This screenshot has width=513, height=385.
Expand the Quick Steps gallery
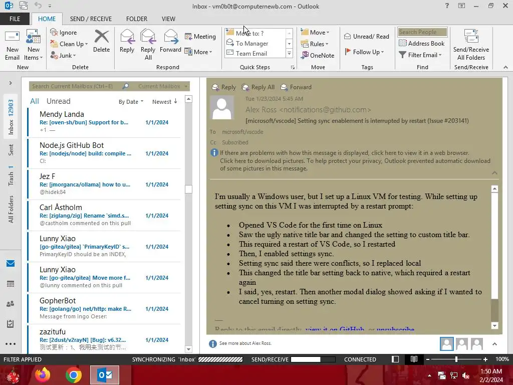[x=289, y=53]
